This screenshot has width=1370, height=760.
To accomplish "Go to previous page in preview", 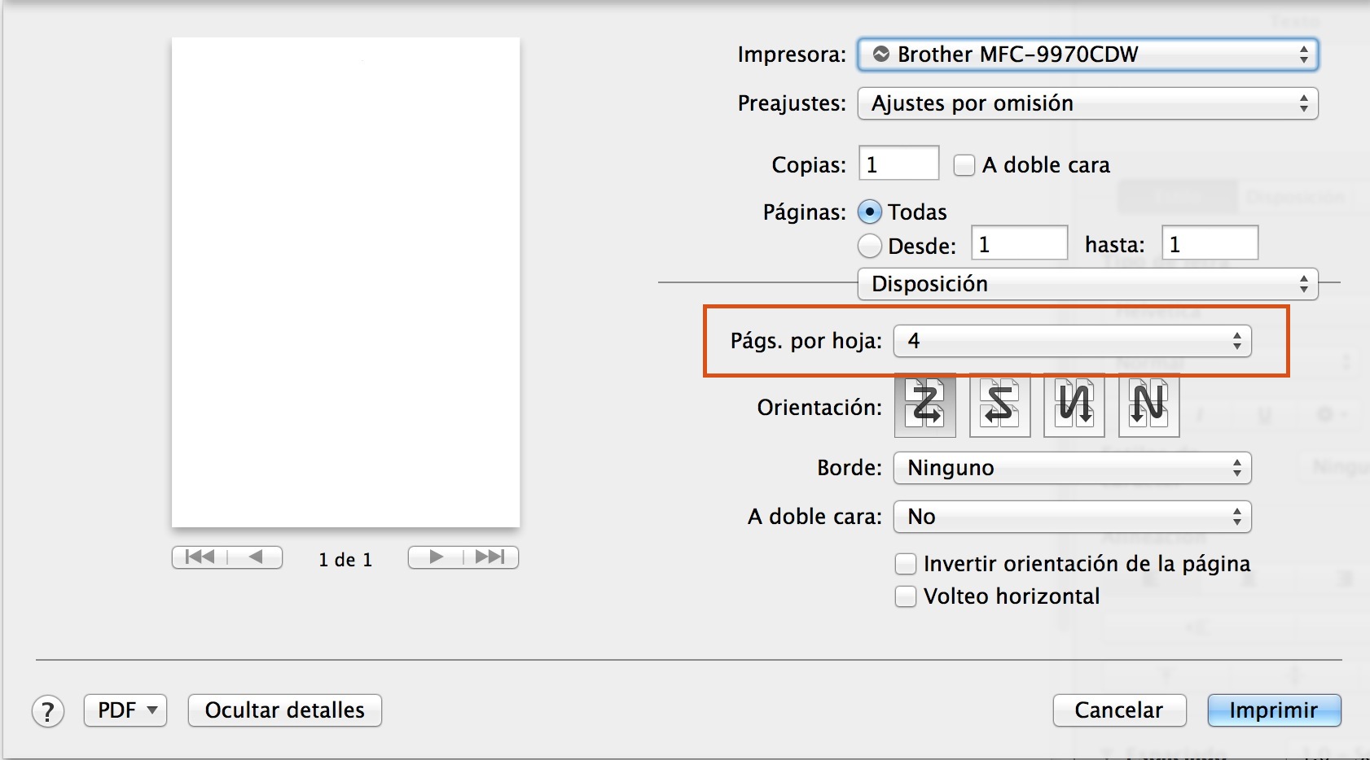I will click(x=255, y=557).
